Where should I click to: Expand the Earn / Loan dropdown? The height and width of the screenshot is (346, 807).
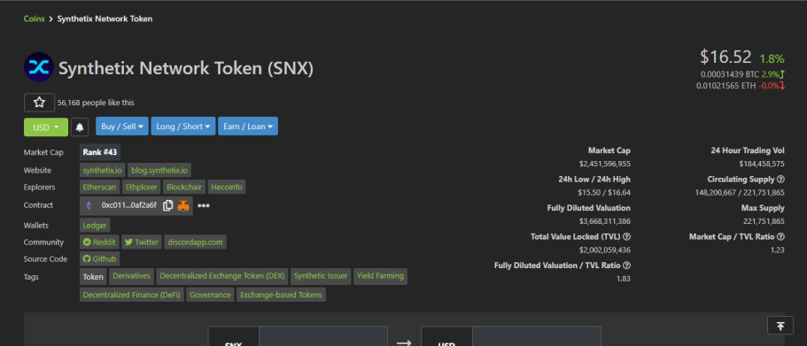(248, 127)
